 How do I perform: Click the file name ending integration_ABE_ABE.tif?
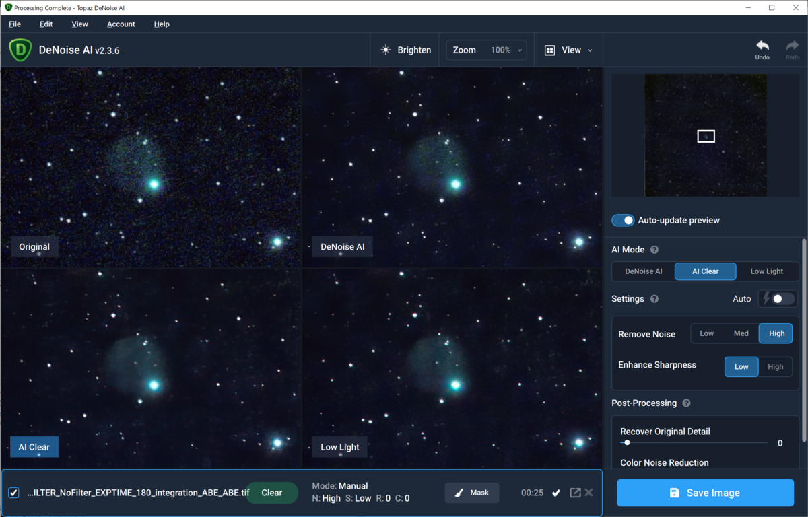[x=138, y=493]
